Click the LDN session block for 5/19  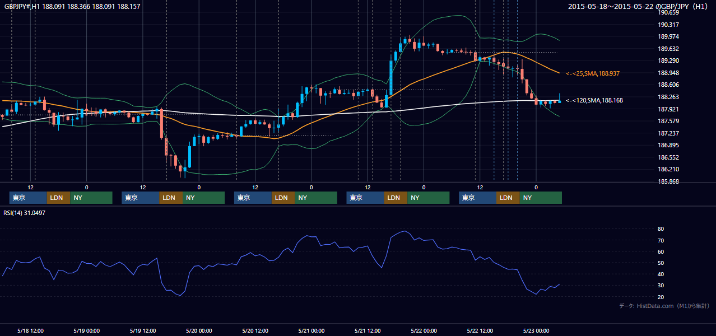[171, 198]
